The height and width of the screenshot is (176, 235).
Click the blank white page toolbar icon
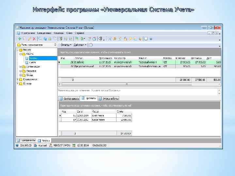pos(146,39)
